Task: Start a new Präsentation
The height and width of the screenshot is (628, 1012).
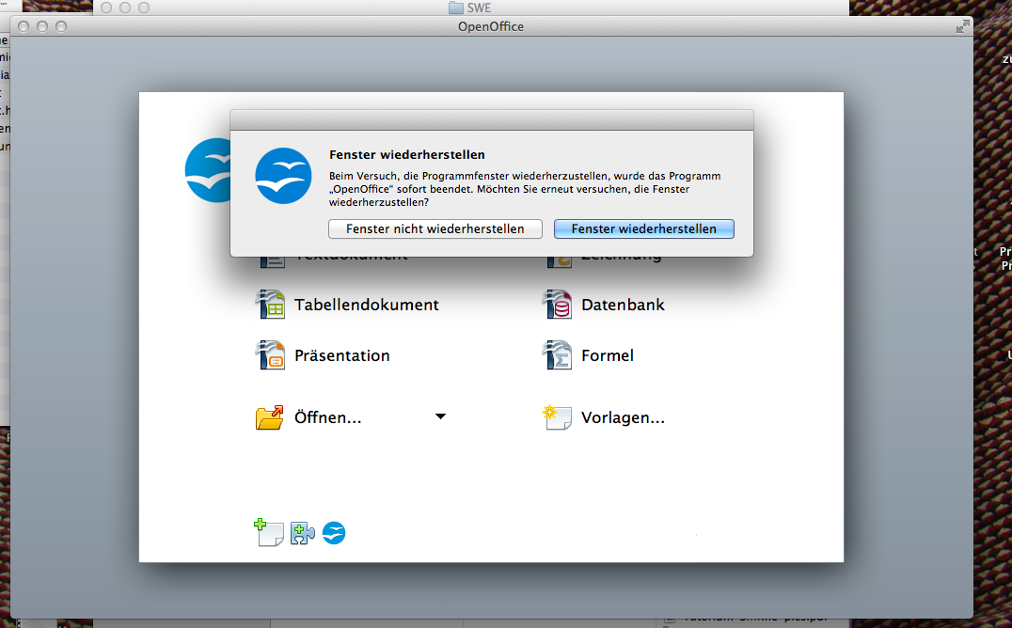Action: [x=341, y=355]
